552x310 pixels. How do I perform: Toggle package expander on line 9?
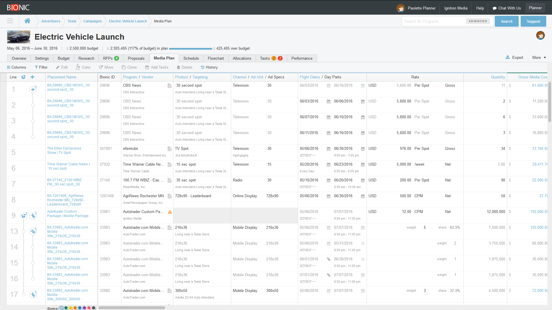pyautogui.click(x=24, y=216)
